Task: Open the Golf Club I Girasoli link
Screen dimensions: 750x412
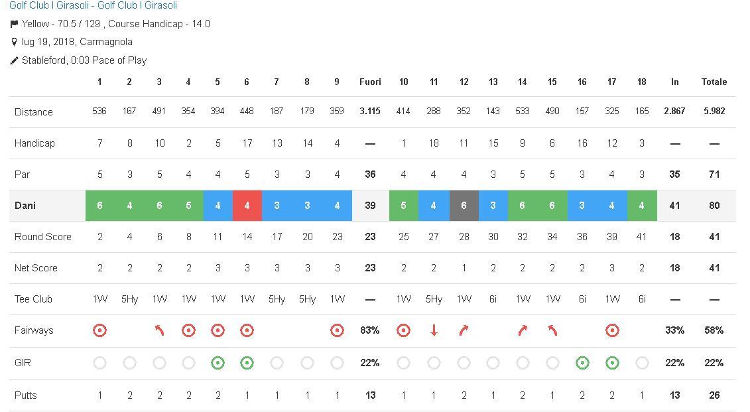Action: coord(93,5)
